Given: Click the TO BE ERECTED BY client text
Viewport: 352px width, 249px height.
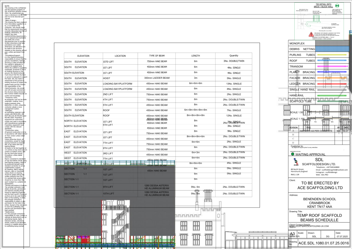Looking at the screenshot, I should pyautogui.click(x=320, y=183).
